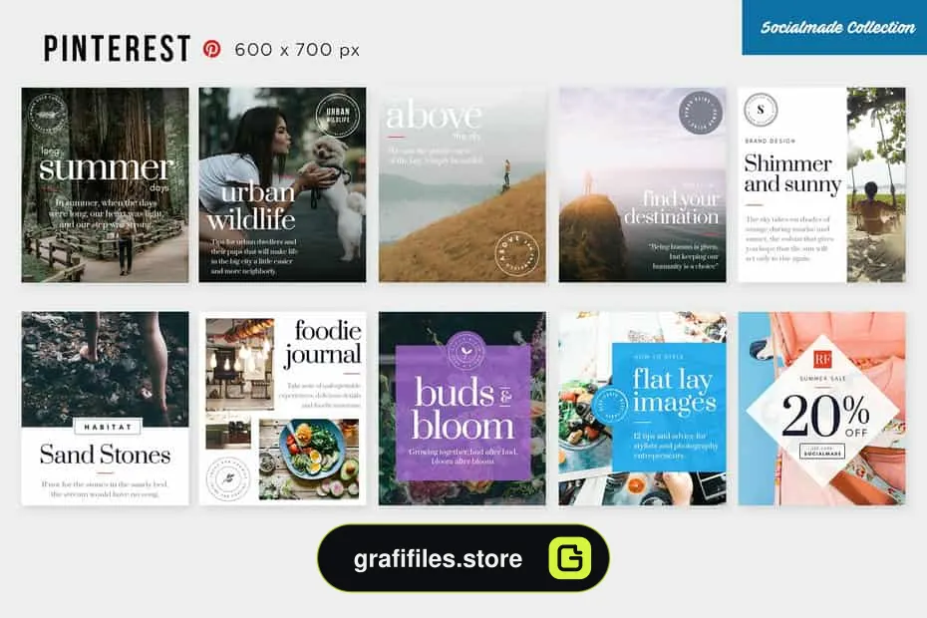Viewport: 927px width, 618px height.
Task: Open the 'long summer days' forest template
Action: [x=106, y=185]
